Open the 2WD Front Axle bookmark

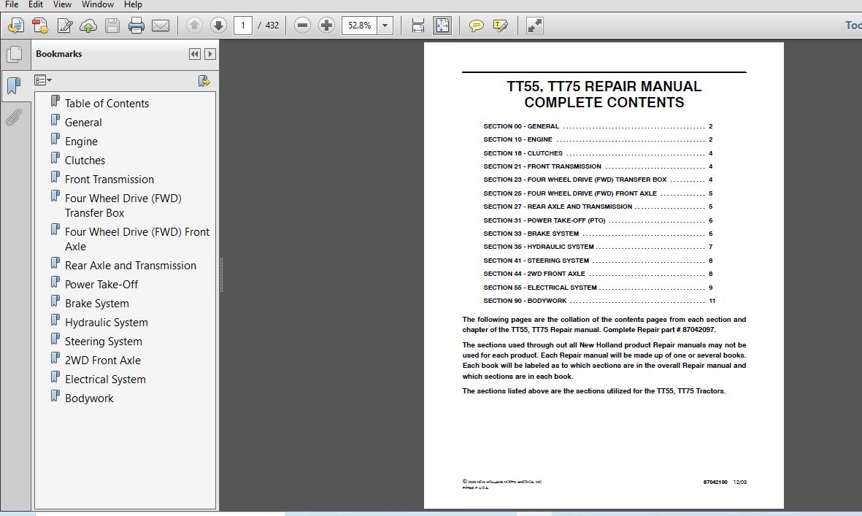coord(103,361)
